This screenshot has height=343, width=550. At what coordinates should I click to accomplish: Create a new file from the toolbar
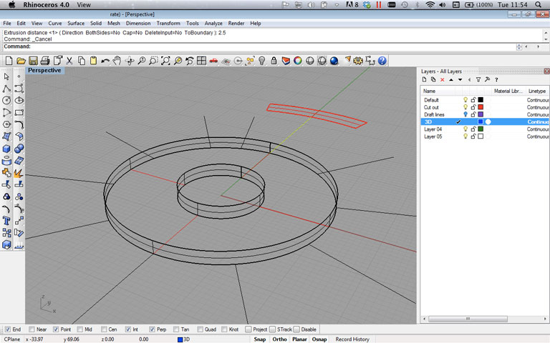pos(9,61)
